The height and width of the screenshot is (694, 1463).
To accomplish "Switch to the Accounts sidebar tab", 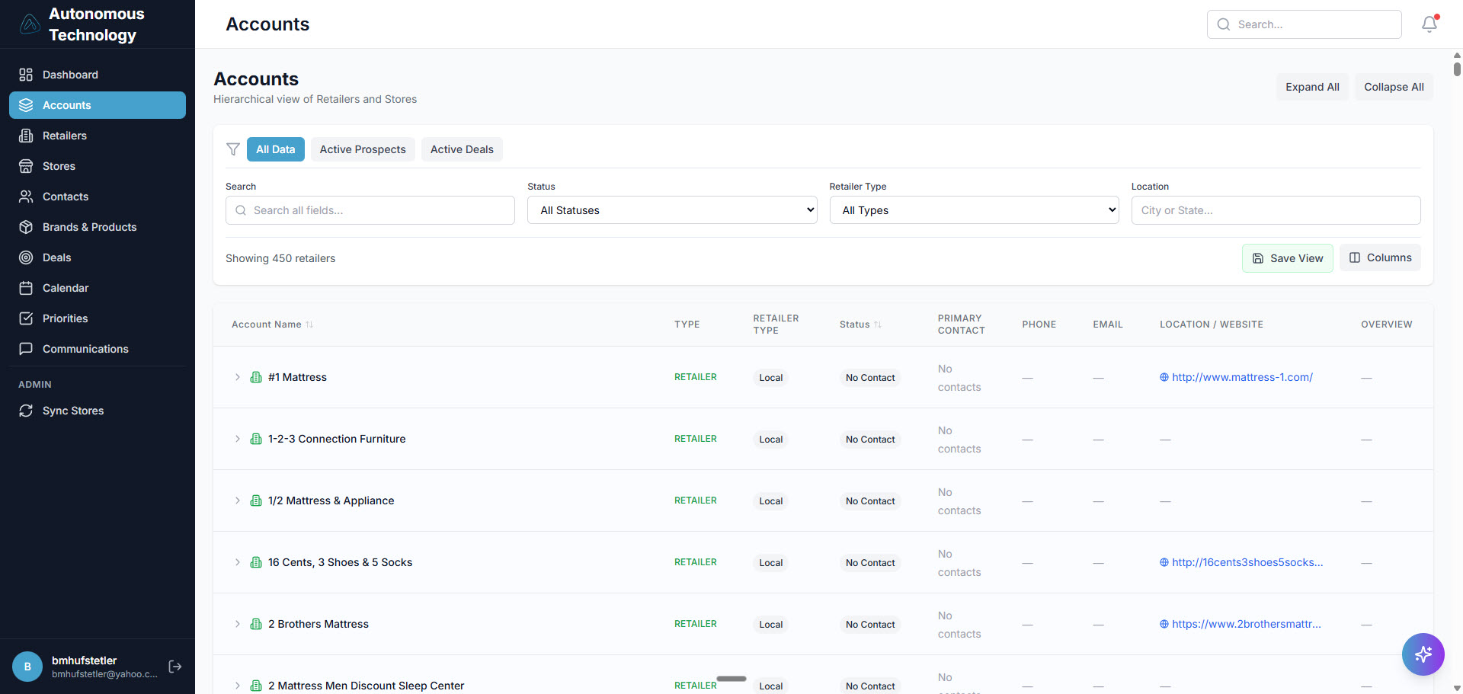I will click(66, 105).
